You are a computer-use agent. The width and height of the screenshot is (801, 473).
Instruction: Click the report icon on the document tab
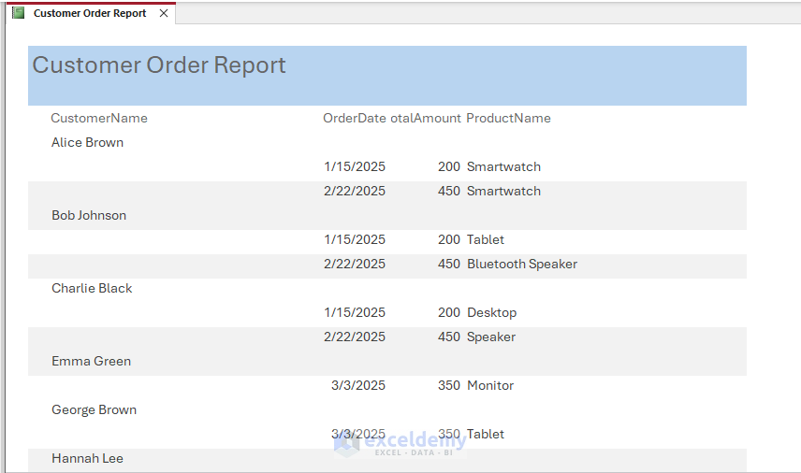[x=18, y=13]
